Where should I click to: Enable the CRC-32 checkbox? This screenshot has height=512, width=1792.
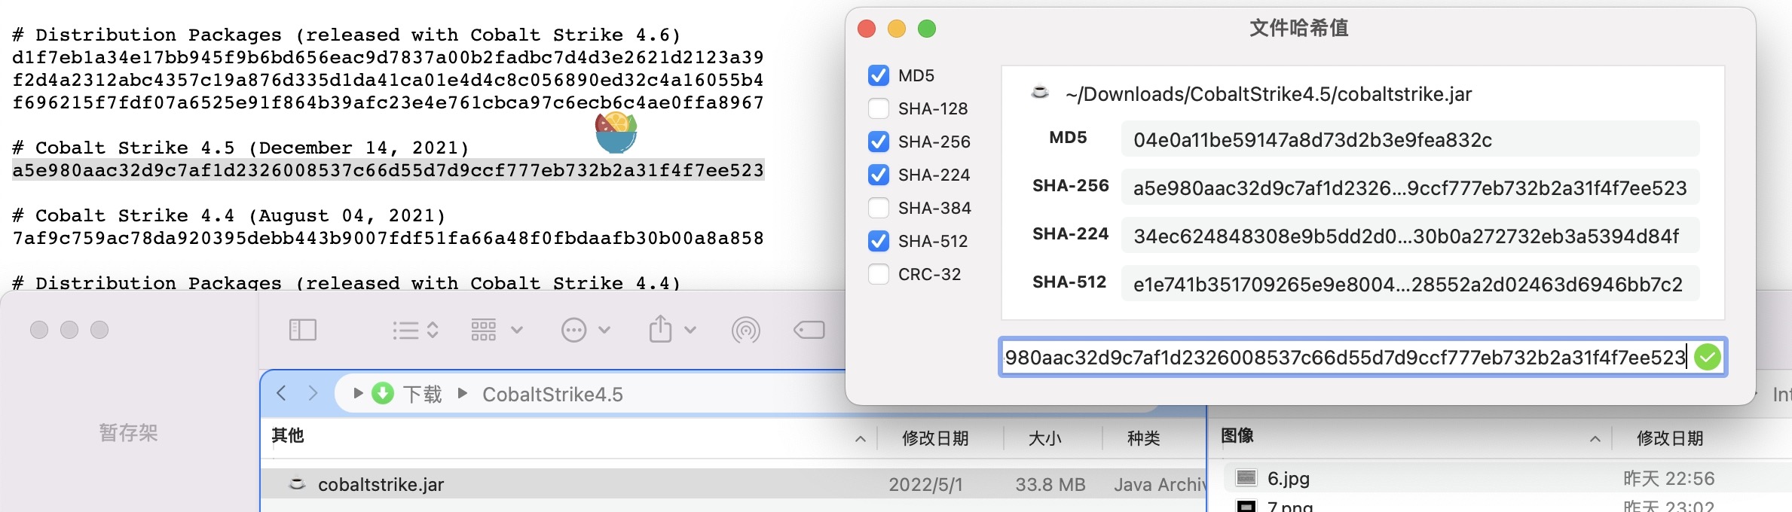pyautogui.click(x=878, y=274)
